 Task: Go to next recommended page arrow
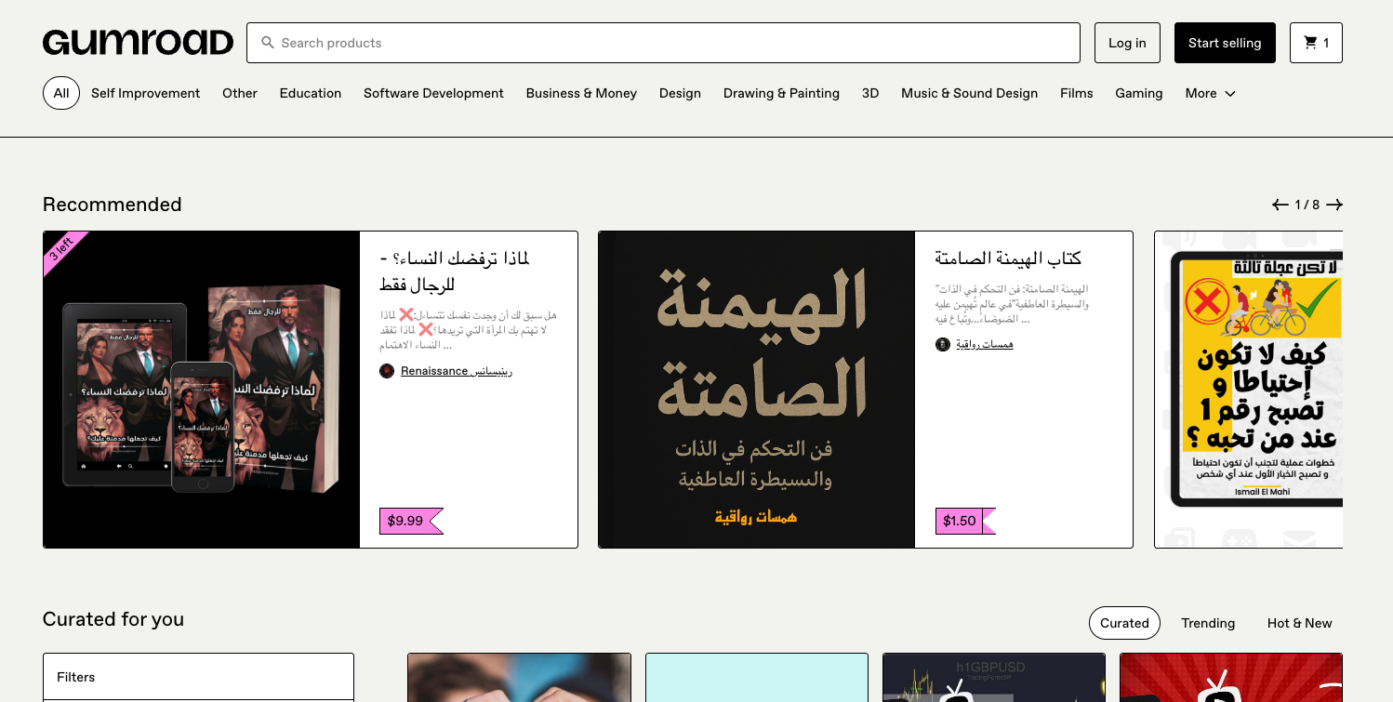1334,205
